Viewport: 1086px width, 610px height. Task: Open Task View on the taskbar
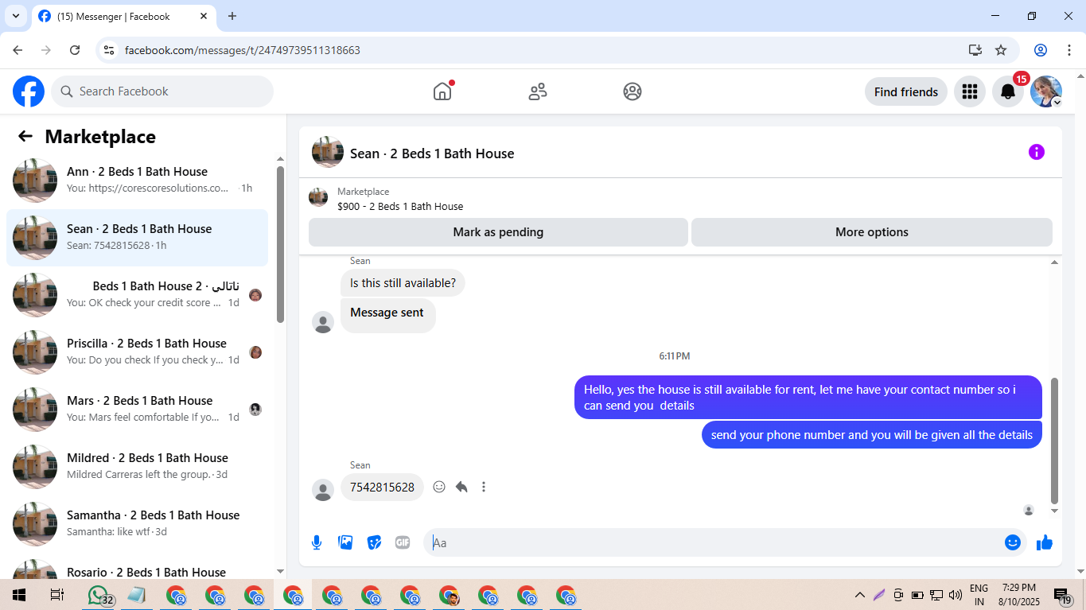point(56,595)
